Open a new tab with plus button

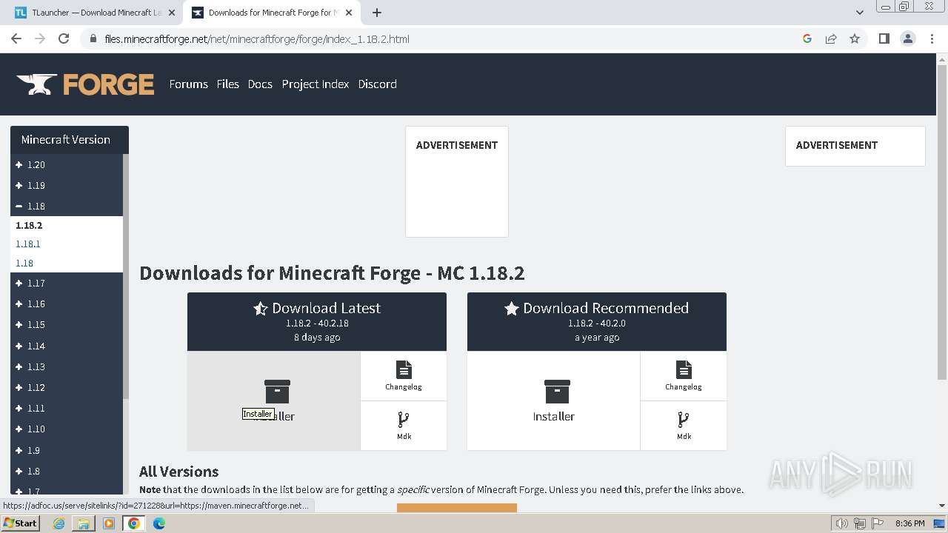tap(377, 13)
